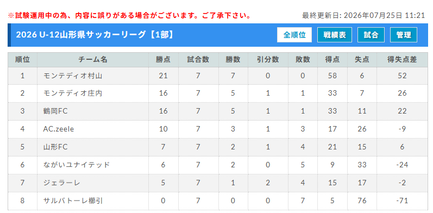Select the ジェラーレ team name

click(x=59, y=183)
